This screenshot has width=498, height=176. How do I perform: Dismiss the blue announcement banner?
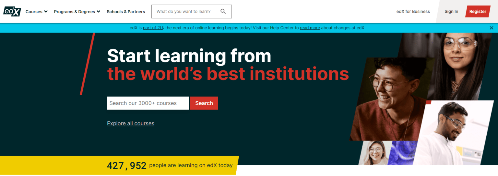pyautogui.click(x=491, y=28)
